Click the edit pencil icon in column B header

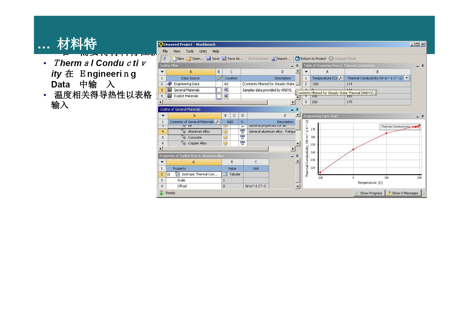[219, 78]
